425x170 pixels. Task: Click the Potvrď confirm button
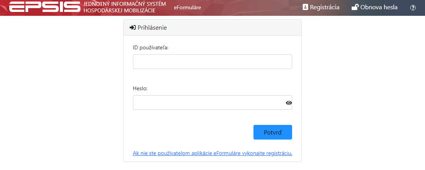(x=273, y=132)
